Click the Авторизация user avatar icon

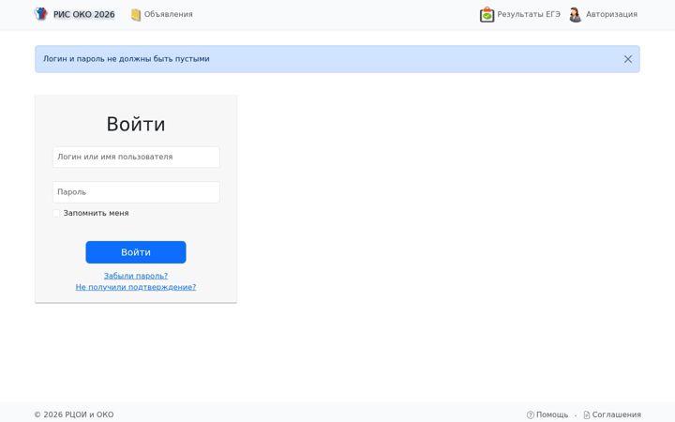click(575, 15)
